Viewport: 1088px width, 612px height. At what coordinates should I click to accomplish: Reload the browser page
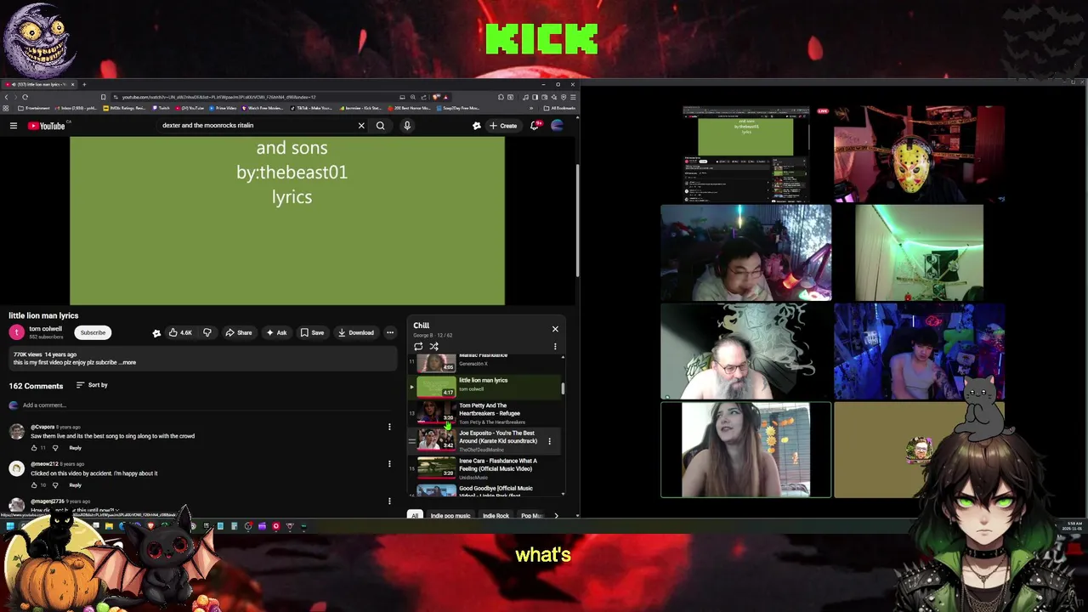coord(25,97)
